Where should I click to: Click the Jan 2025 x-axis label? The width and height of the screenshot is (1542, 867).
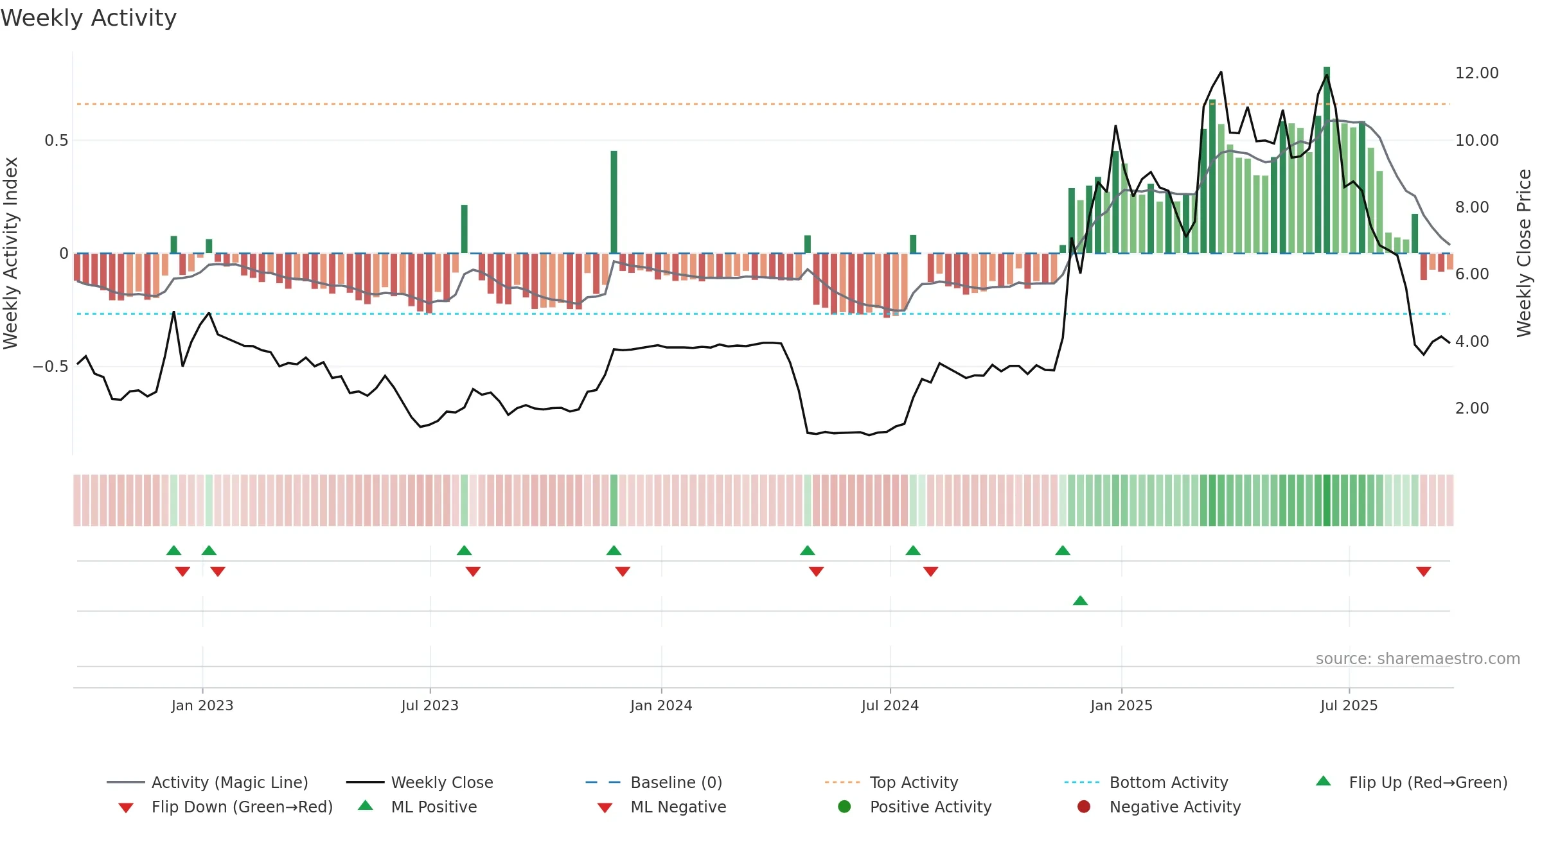(x=1122, y=706)
